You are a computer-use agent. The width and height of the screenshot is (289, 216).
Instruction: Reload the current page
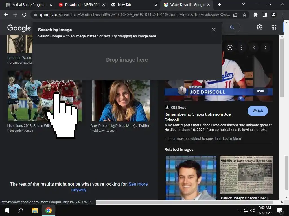pos(24,15)
